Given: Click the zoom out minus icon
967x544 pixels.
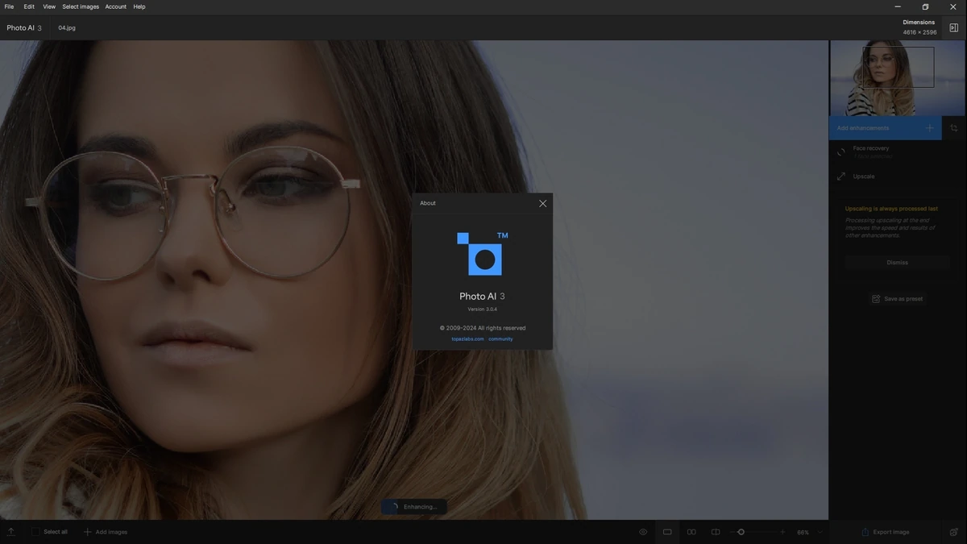Looking at the screenshot, I should tap(733, 532).
